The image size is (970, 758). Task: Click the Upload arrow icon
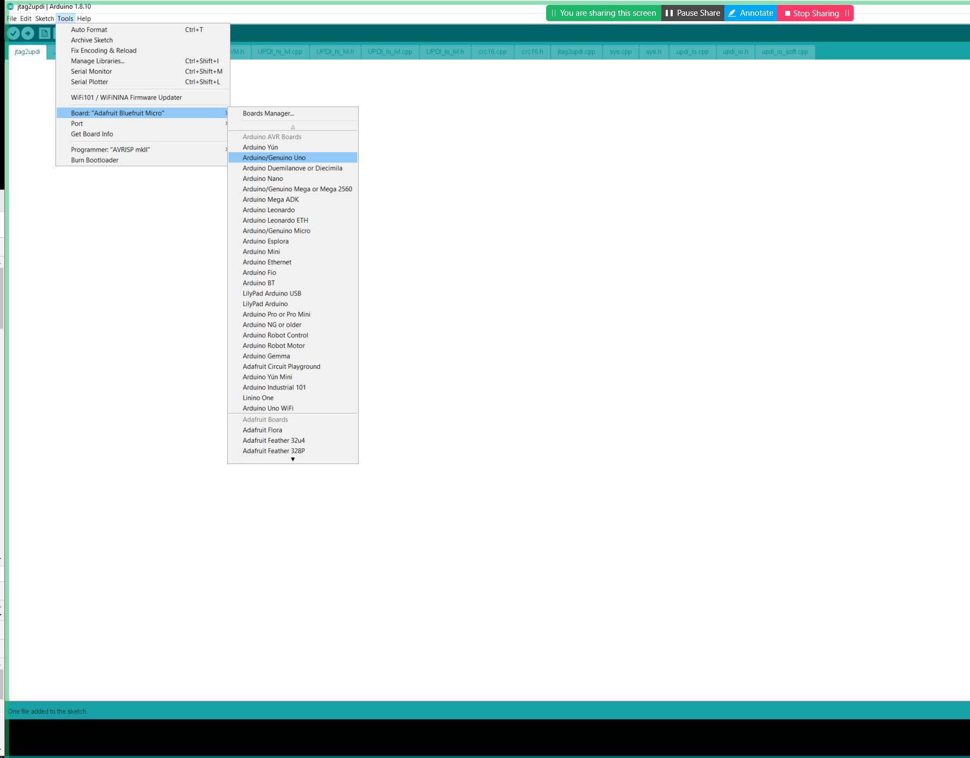pyautogui.click(x=28, y=34)
